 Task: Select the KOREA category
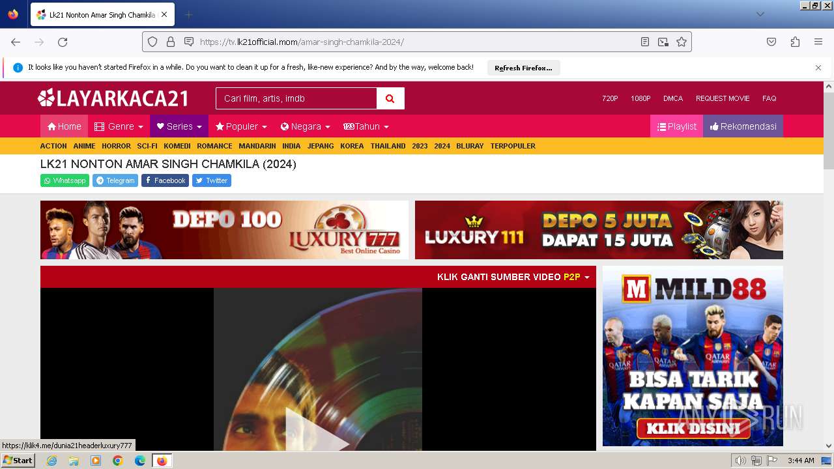352,146
